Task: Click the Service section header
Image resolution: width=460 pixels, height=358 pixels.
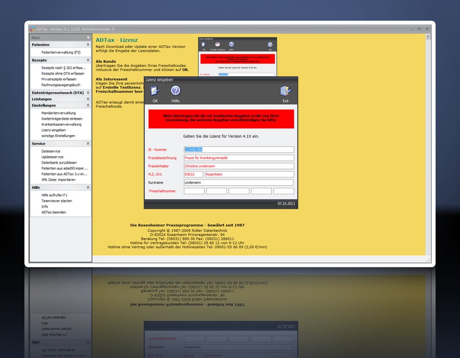Action: (x=60, y=144)
